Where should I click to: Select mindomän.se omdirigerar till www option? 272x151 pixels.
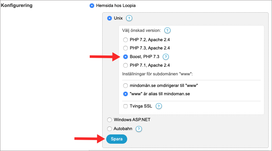click(x=126, y=86)
